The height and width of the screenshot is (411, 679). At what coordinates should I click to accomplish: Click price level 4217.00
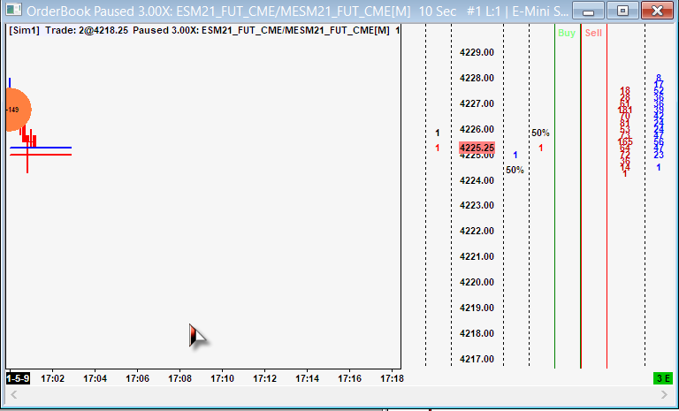tap(477, 359)
